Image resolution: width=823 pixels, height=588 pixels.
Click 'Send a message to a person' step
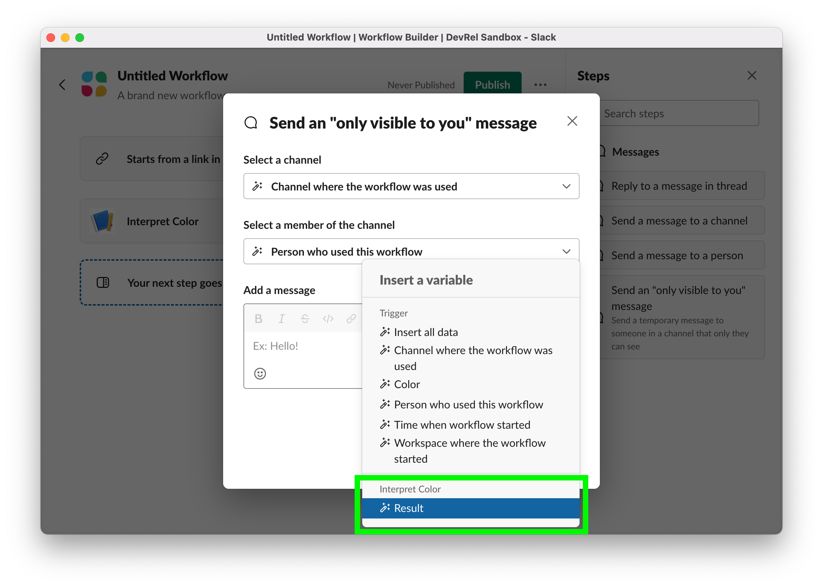(682, 255)
